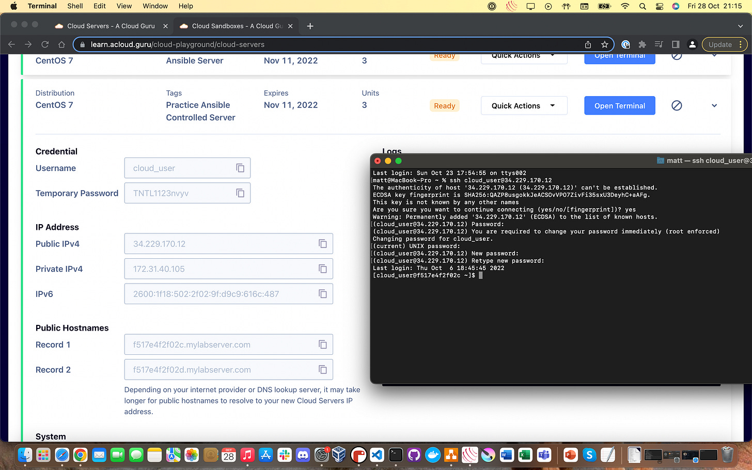Click the Public IPv4 field 34.229.170.12

click(228, 244)
